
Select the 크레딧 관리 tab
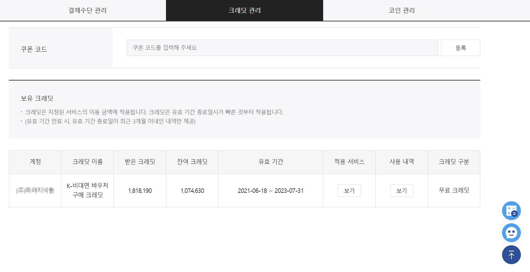(245, 10)
